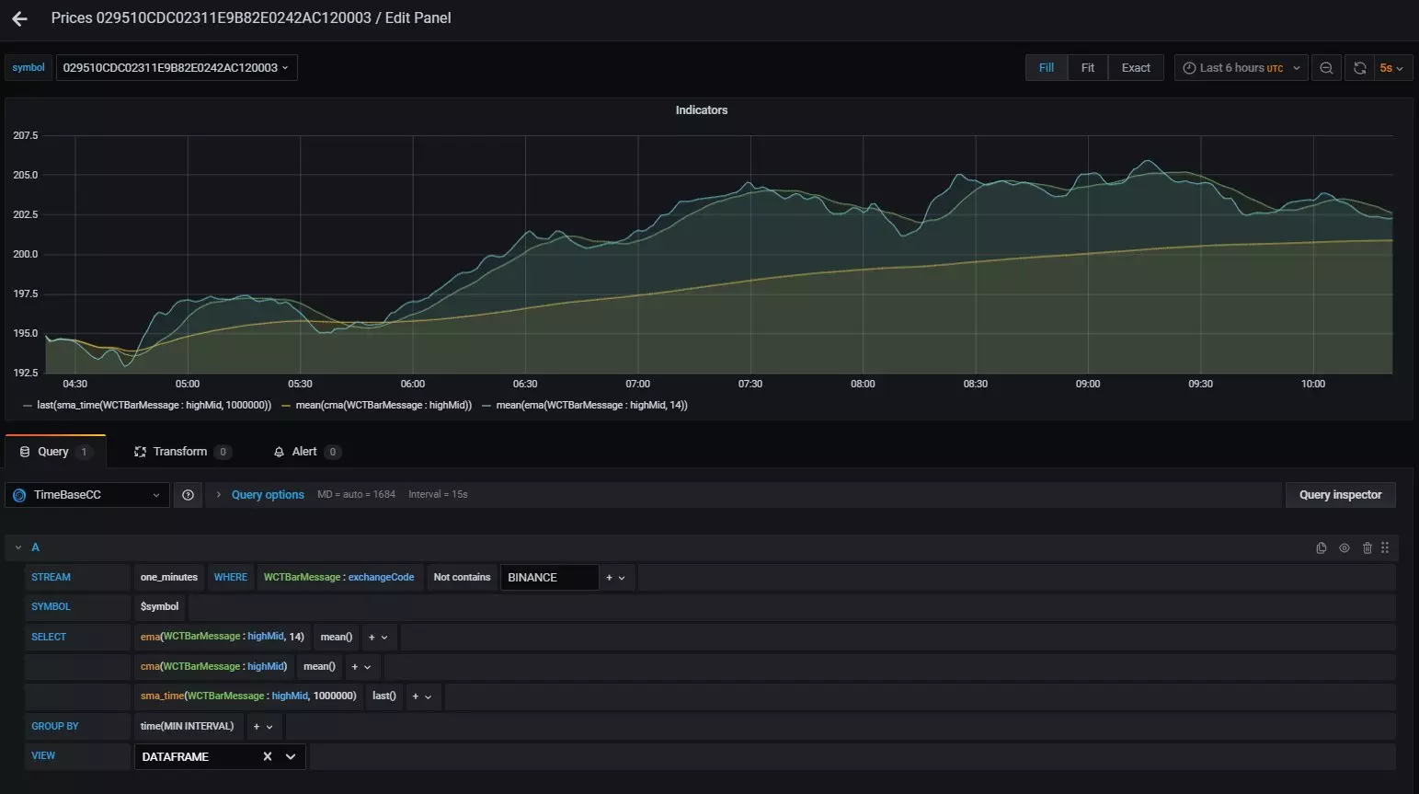The height and width of the screenshot is (794, 1419).
Task: Switch to the Alert tab
Action: pyautogui.click(x=306, y=452)
